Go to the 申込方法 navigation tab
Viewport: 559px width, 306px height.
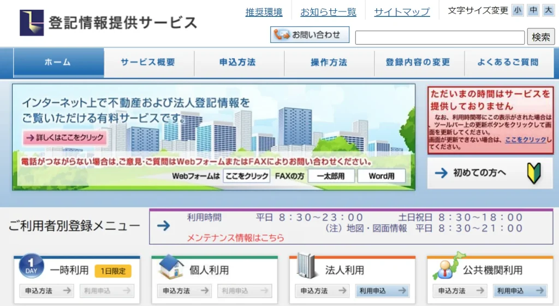[239, 63]
